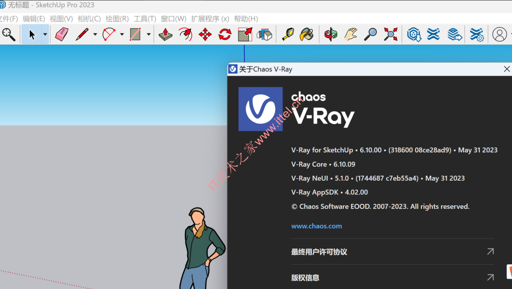Open 版权信息 in the About dialog
Image resolution: width=512 pixels, height=289 pixels.
point(305,278)
